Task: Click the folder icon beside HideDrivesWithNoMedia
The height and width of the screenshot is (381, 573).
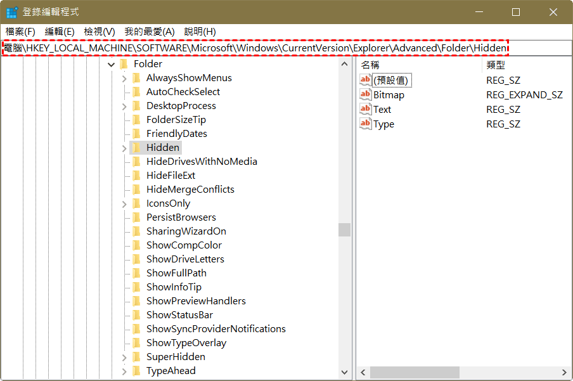Action: 136,161
